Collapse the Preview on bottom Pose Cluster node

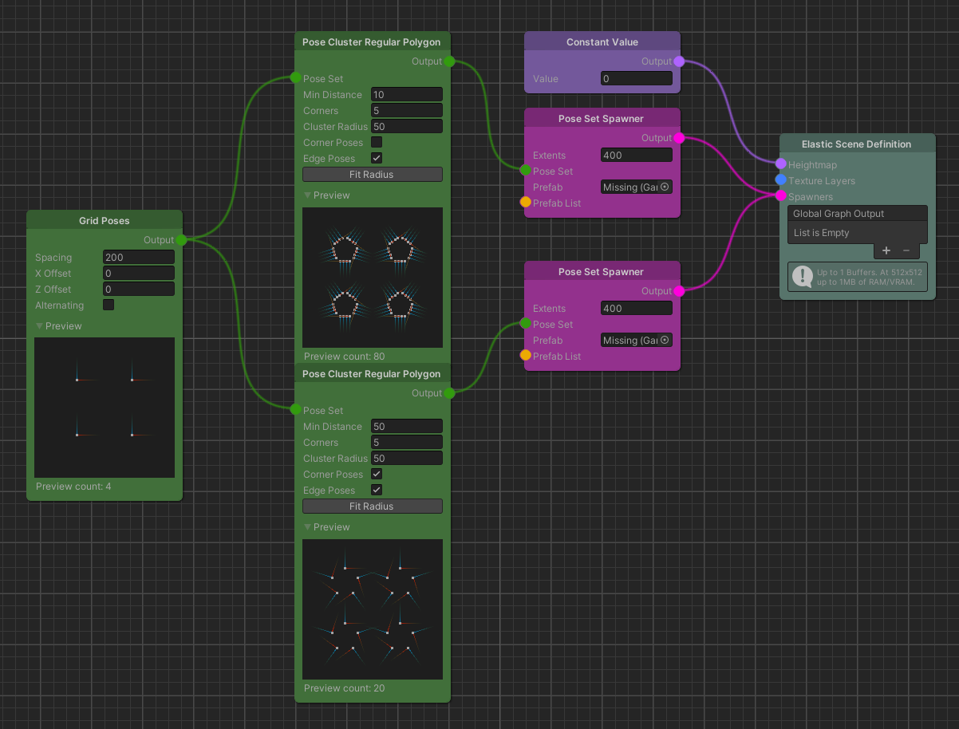[306, 526]
